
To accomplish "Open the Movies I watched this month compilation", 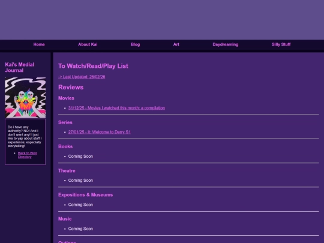I will [116, 108].
